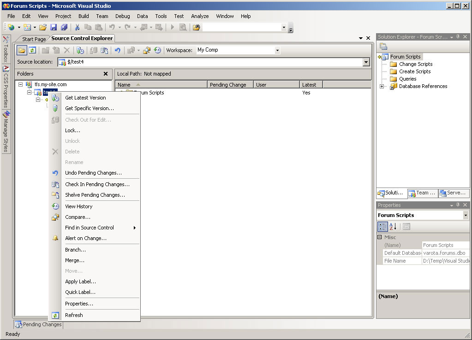Click the Copy icon in main toolbar
This screenshot has height=340, width=472.
point(88,27)
